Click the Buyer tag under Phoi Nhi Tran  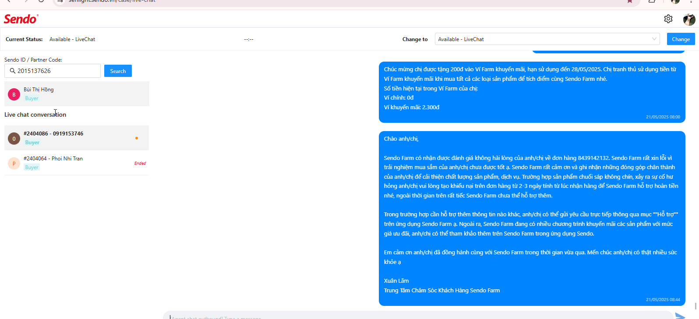(32, 167)
